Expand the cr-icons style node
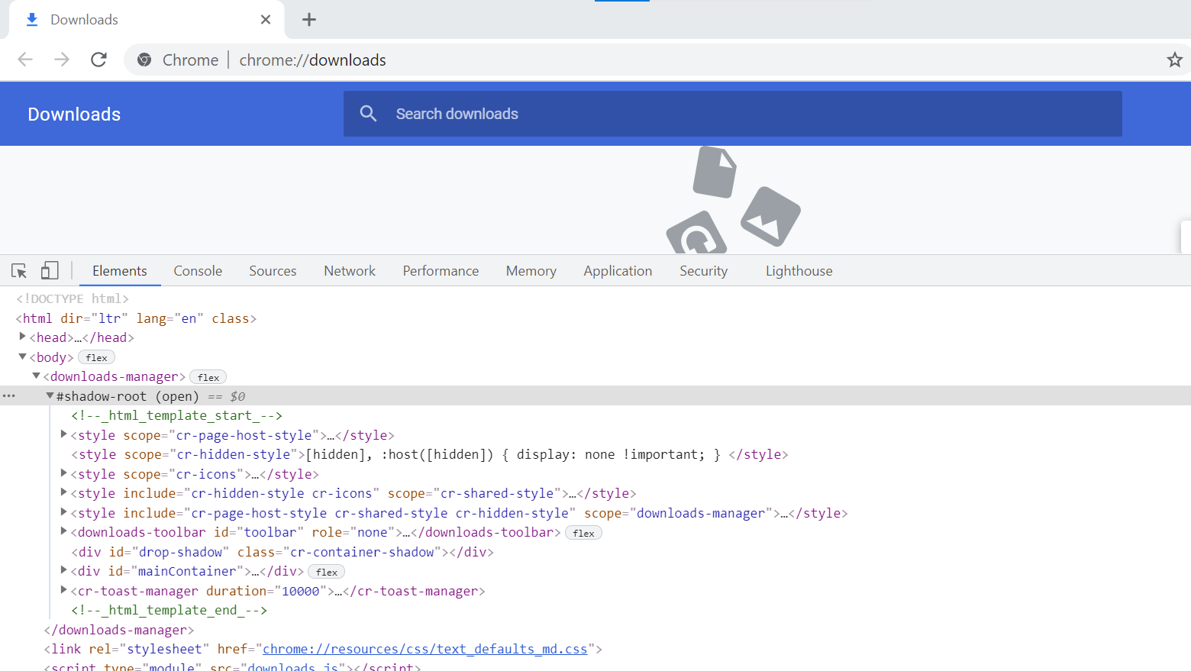The width and height of the screenshot is (1191, 671). [x=63, y=473]
